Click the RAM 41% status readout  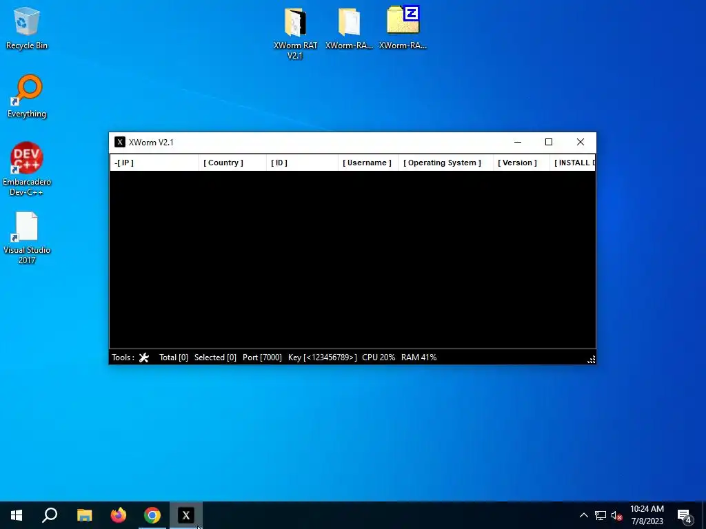(418, 357)
